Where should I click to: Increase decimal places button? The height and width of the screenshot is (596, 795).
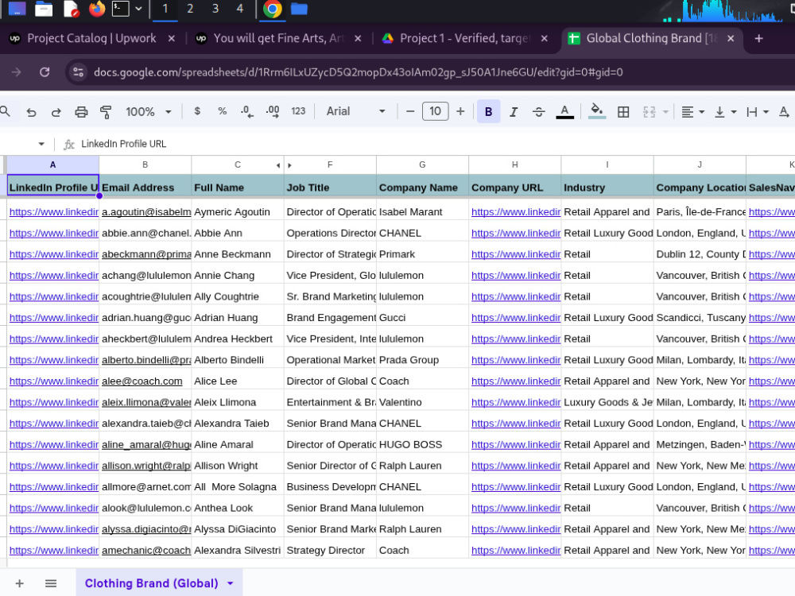272,111
